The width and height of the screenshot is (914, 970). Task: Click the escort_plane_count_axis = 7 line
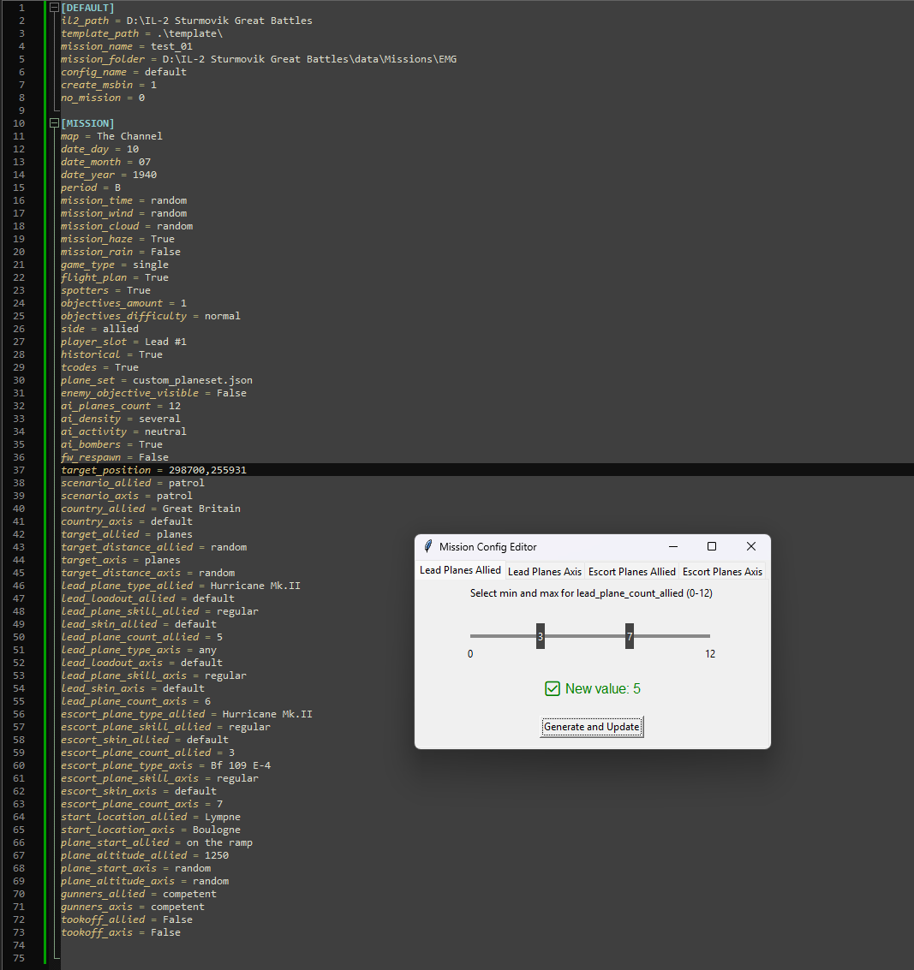141,804
